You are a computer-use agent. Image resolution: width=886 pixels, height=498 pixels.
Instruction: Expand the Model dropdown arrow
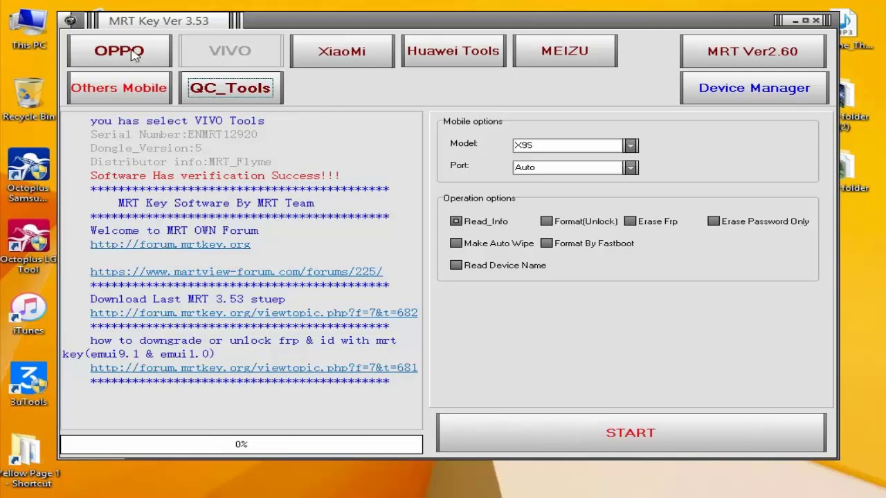[x=630, y=145]
